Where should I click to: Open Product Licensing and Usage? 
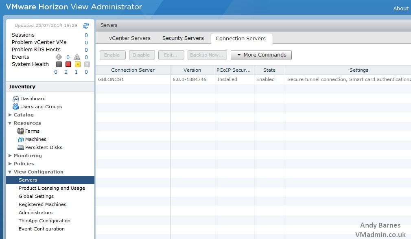[x=52, y=188]
